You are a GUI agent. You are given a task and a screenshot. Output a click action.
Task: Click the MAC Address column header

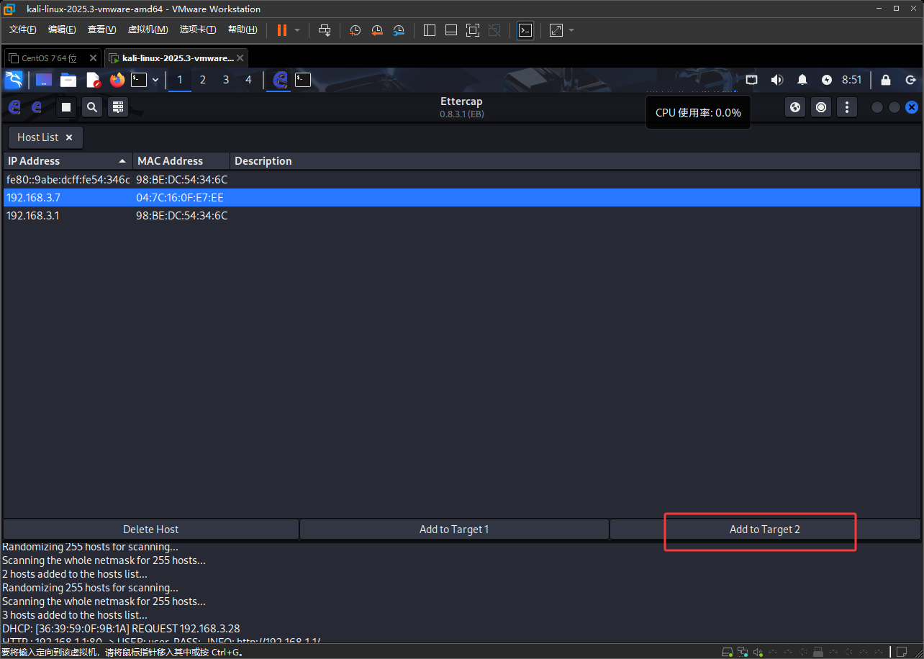click(x=181, y=161)
